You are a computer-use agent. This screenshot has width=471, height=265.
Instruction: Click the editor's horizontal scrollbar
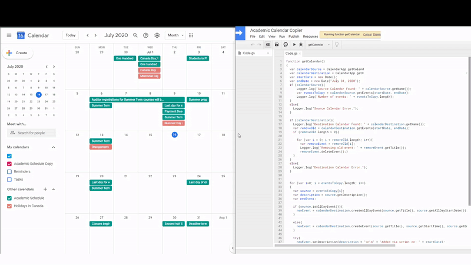coord(335,246)
